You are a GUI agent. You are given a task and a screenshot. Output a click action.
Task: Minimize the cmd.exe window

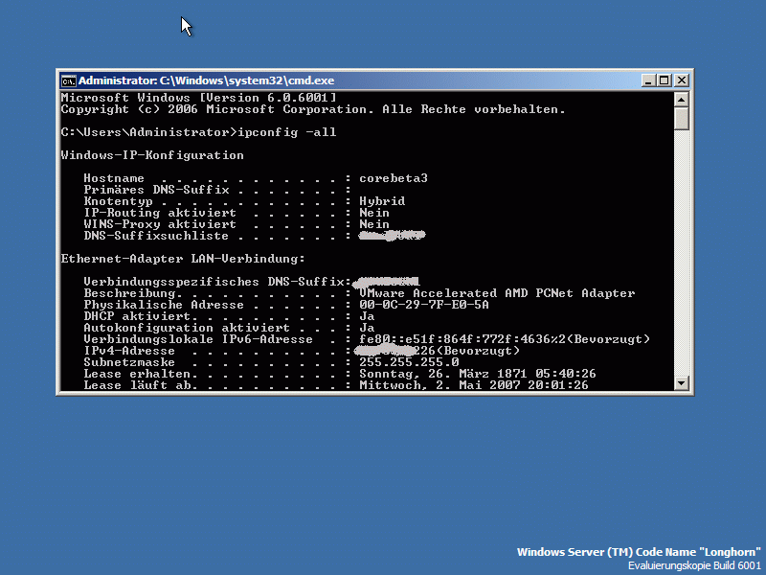tap(648, 80)
